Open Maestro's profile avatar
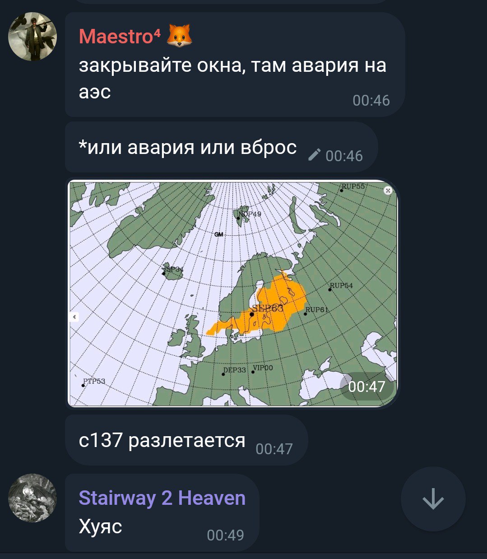This screenshot has height=559, width=487. (32, 37)
